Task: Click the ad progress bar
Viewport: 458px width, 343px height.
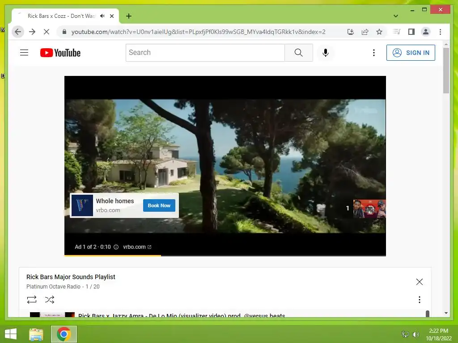Action: tap(225, 255)
